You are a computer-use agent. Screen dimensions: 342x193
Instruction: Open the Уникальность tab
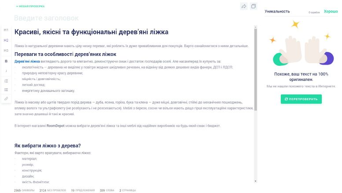point(277,11)
